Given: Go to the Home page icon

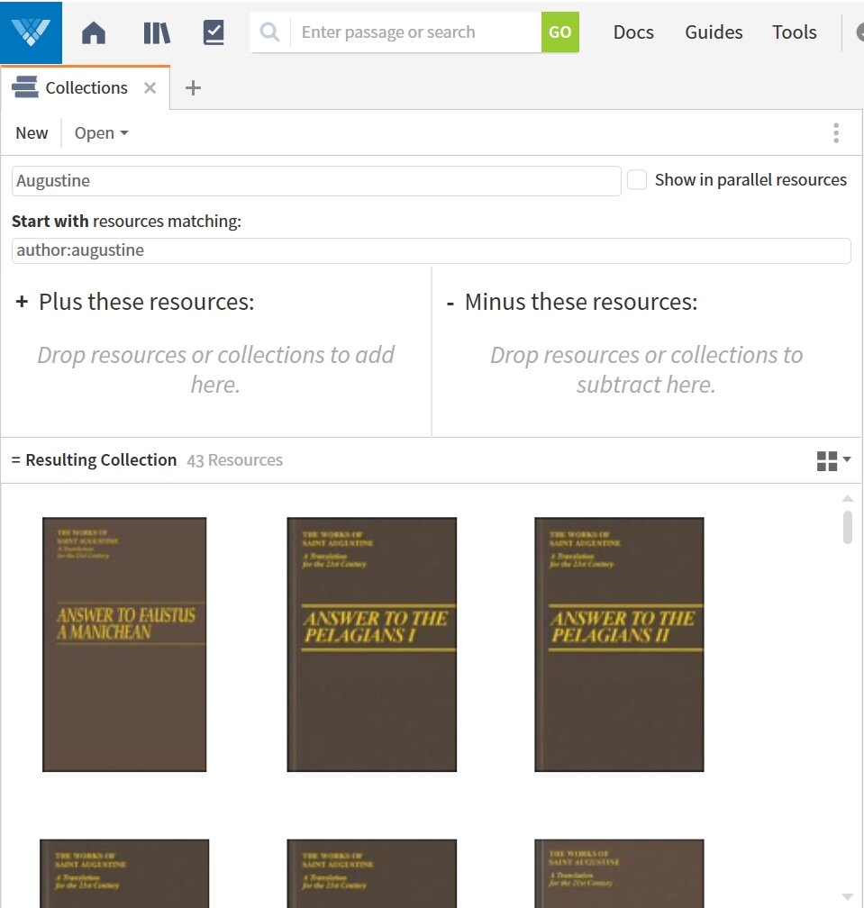Looking at the screenshot, I should tap(94, 33).
